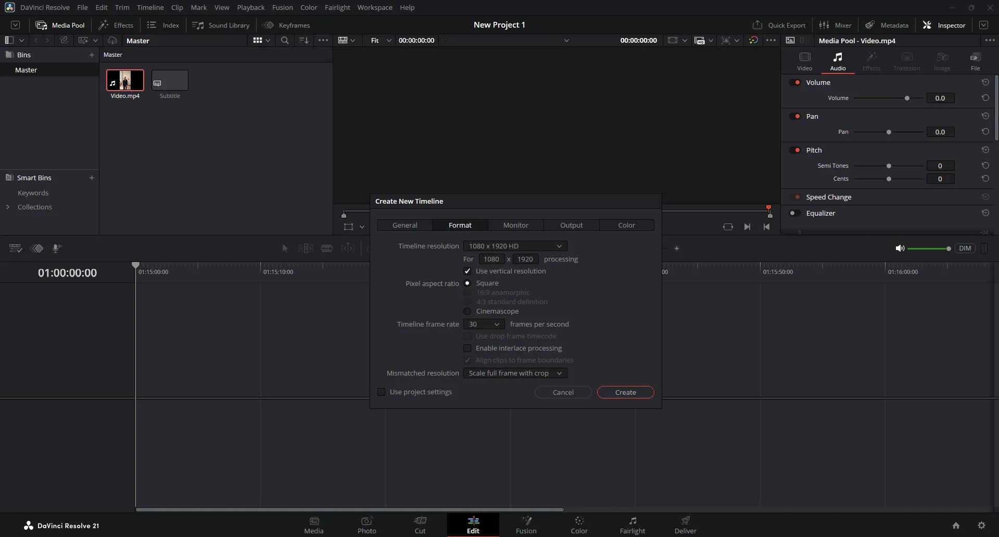Screen dimensions: 999x537
Task: Switch to the Video tab in Inspector
Action: [804, 61]
